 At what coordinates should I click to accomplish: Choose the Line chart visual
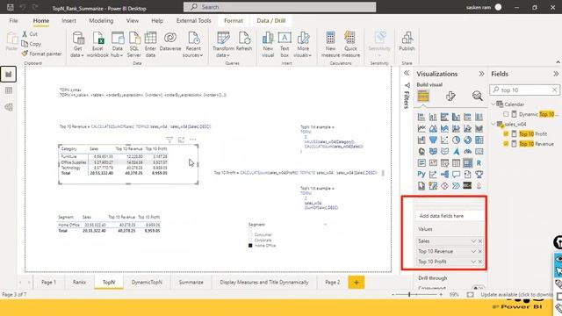click(x=421, y=129)
